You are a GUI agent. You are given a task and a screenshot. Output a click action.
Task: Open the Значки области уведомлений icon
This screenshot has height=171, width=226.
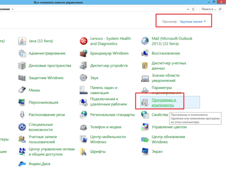coord(145,78)
